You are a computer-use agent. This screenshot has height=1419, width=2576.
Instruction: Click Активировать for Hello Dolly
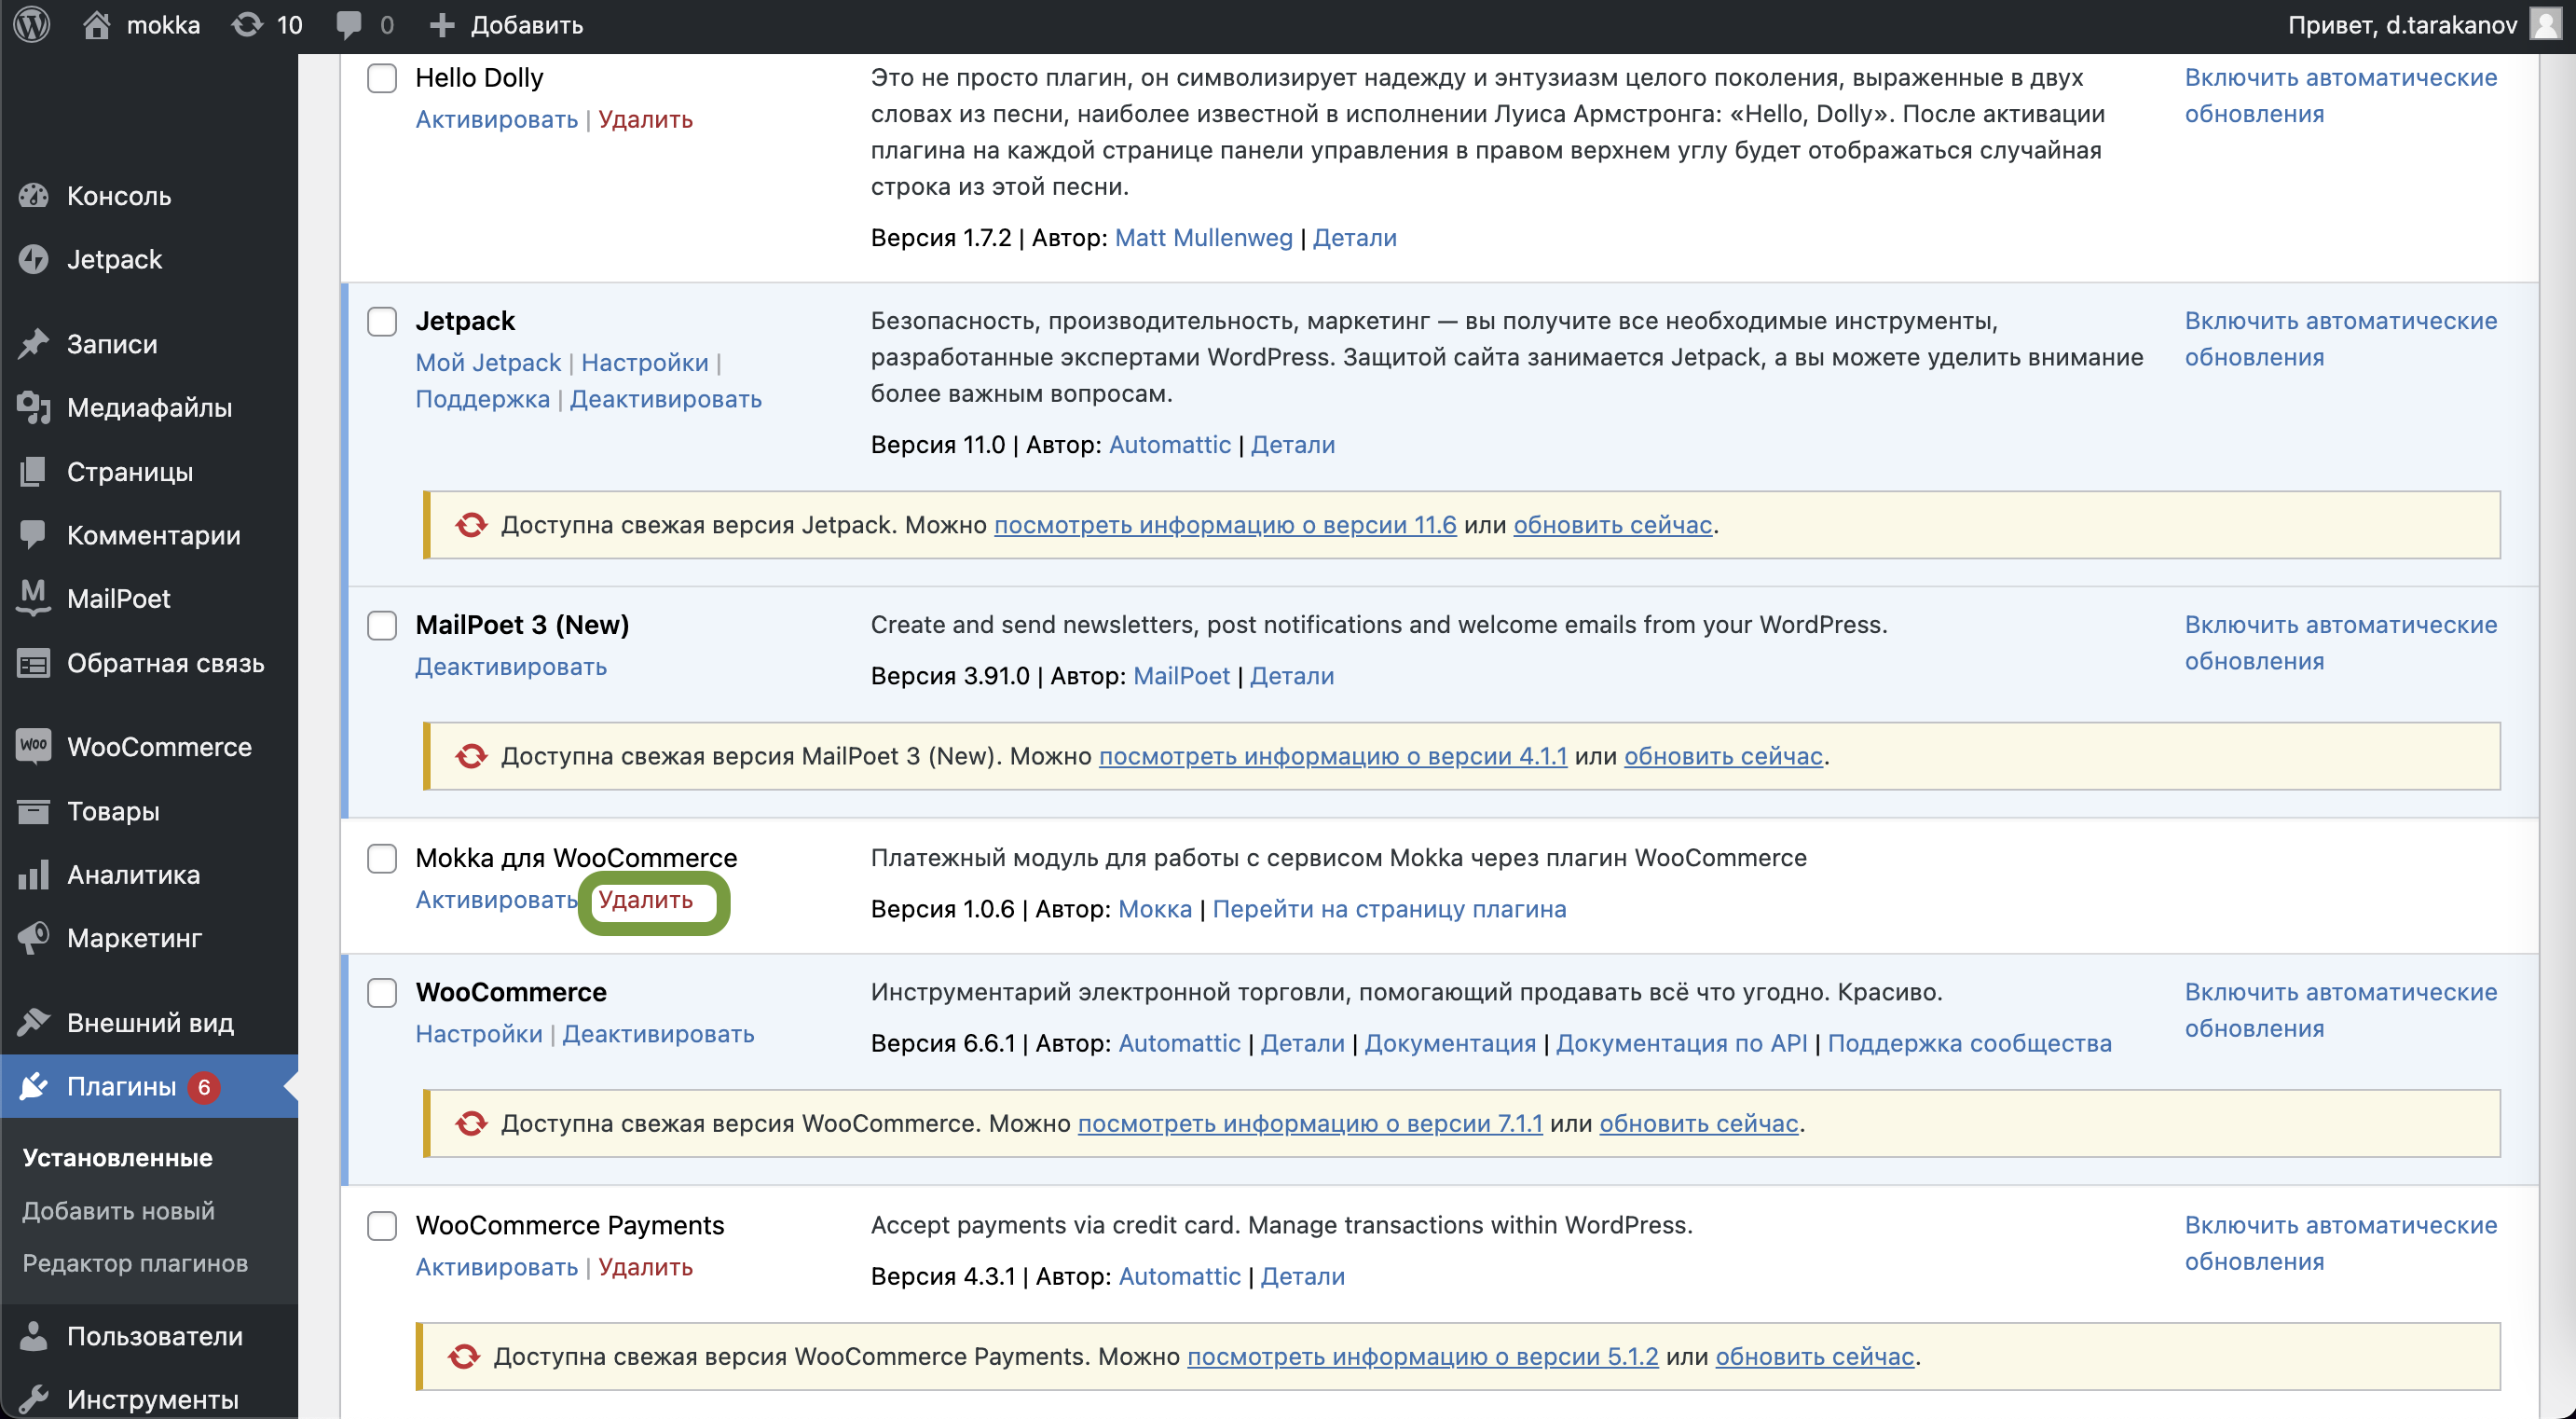(x=497, y=119)
